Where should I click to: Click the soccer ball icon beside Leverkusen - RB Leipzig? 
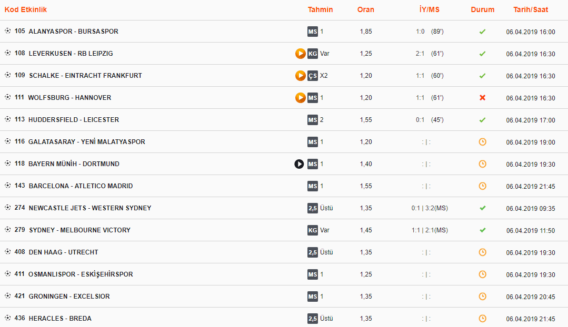7,53
